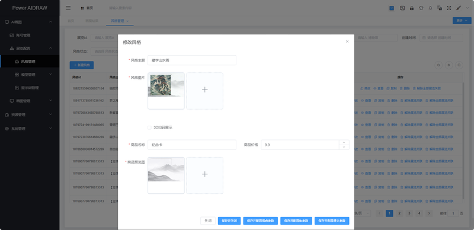This screenshot has width=474, height=230.
Task: Open the 创建时间 date picker
Action: (x=441, y=38)
